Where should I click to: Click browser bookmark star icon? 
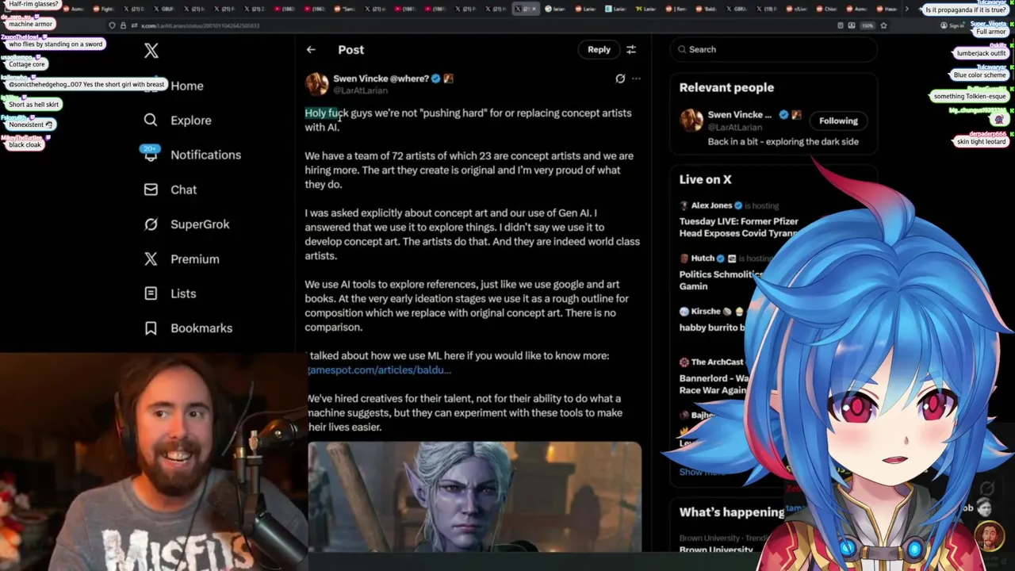883,25
